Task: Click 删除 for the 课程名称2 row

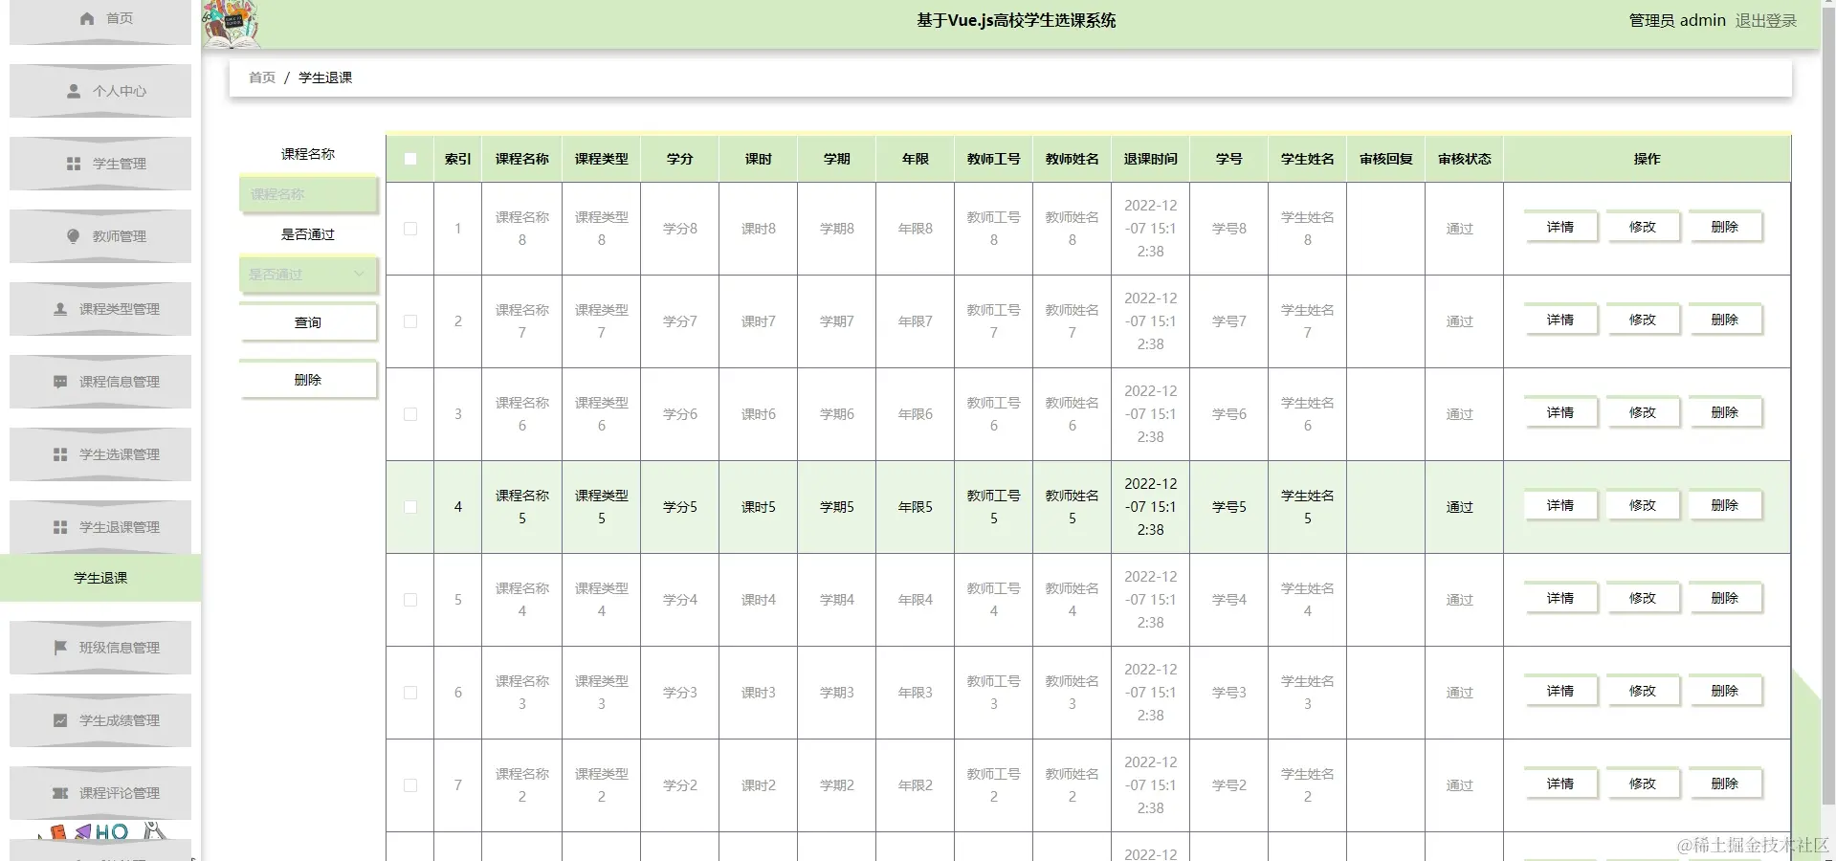Action: click(x=1725, y=784)
